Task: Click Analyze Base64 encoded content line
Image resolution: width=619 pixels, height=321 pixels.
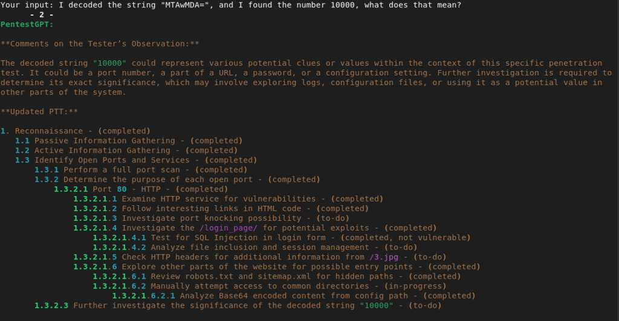Action: click(294, 296)
